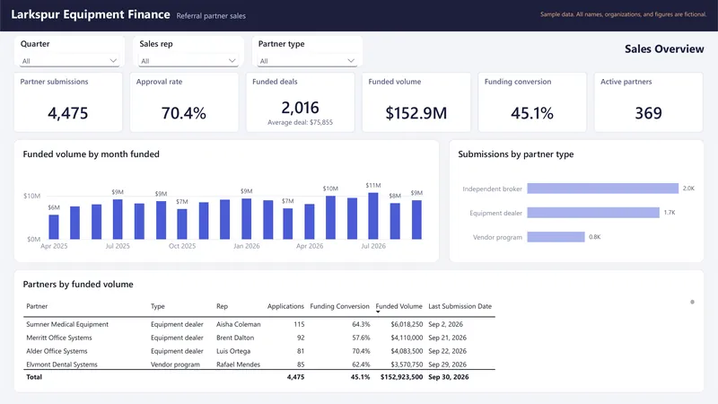Click rep name Brent Dalton
Screen dimensions: 718x404
click(x=235, y=338)
